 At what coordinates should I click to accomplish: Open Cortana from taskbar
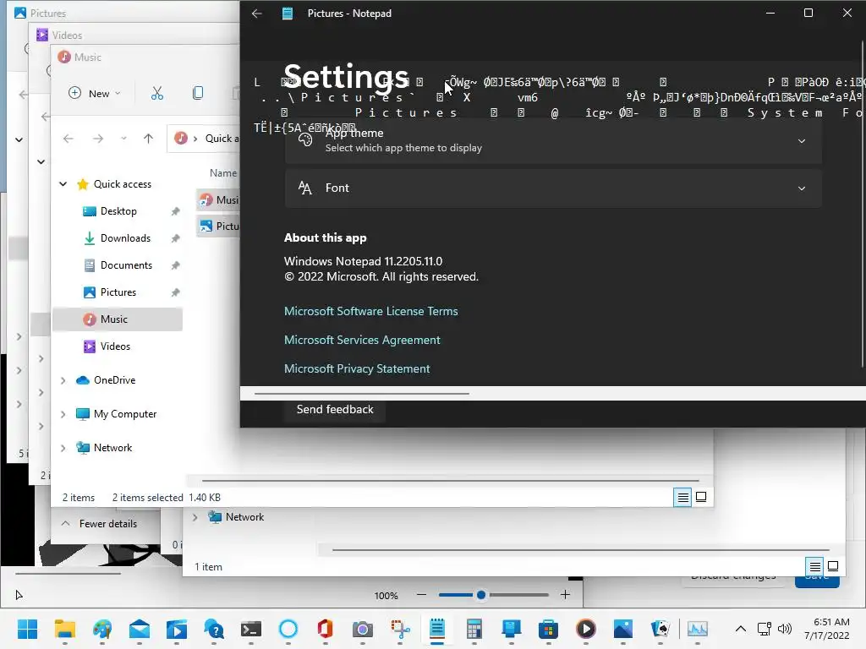(288, 629)
